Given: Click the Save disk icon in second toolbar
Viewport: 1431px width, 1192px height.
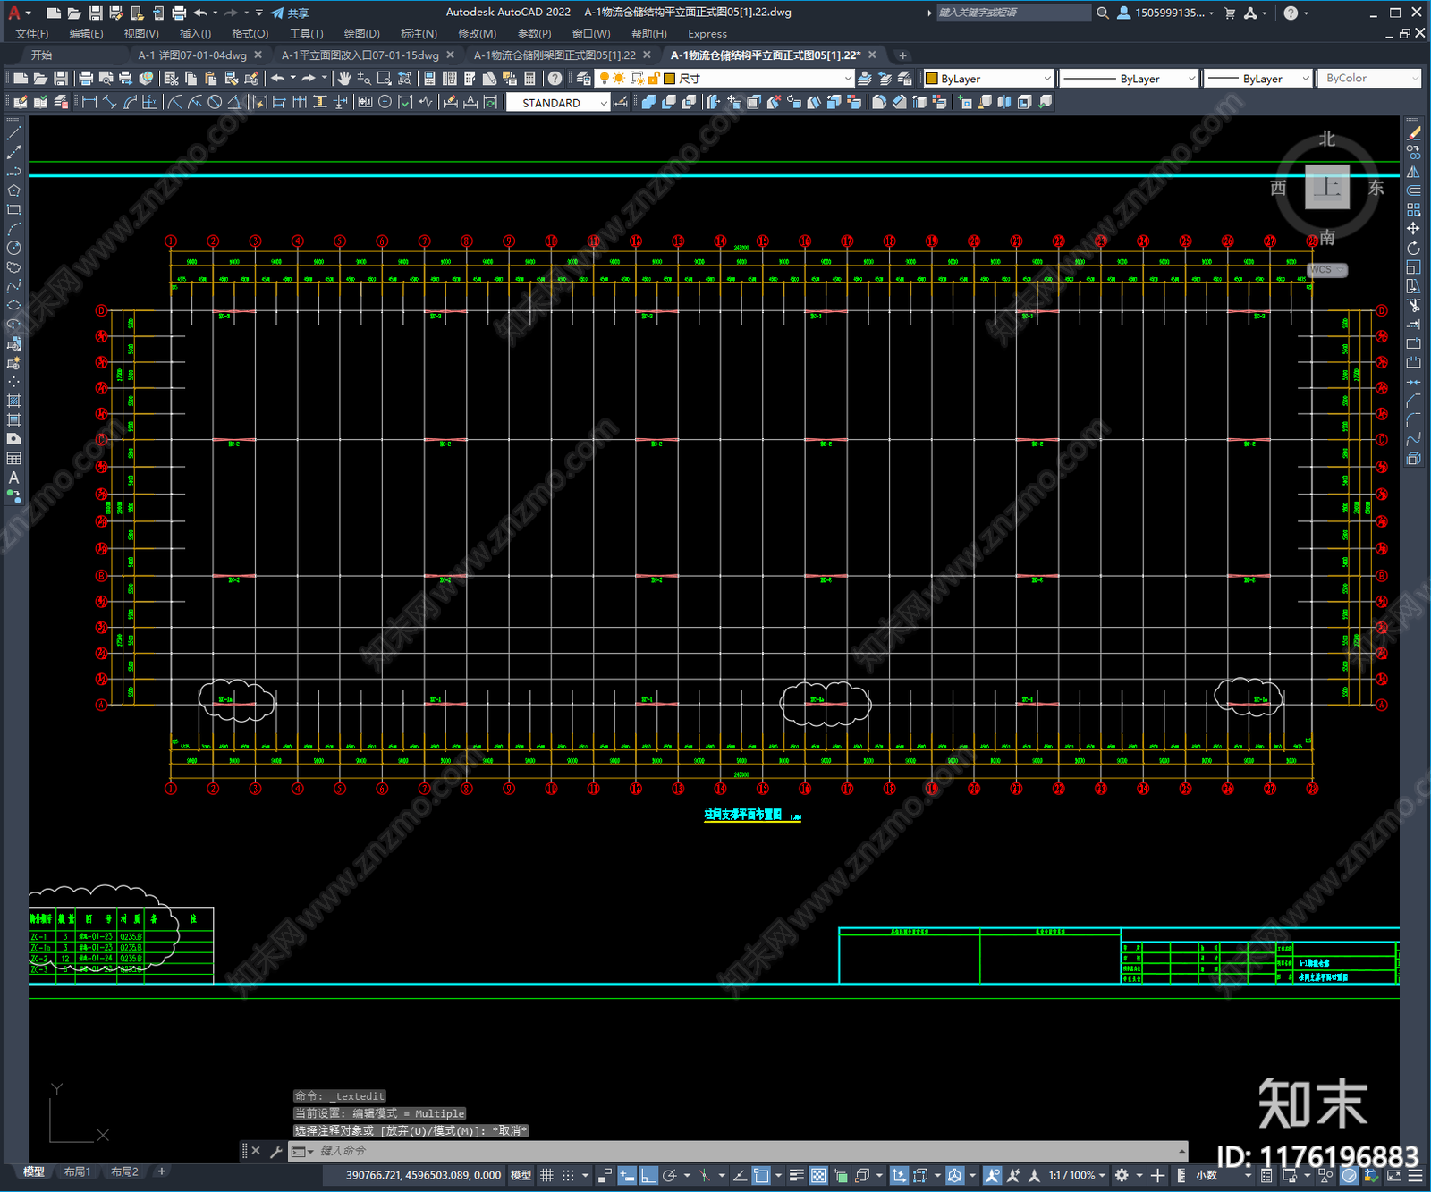Looking at the screenshot, I should pos(61,79).
